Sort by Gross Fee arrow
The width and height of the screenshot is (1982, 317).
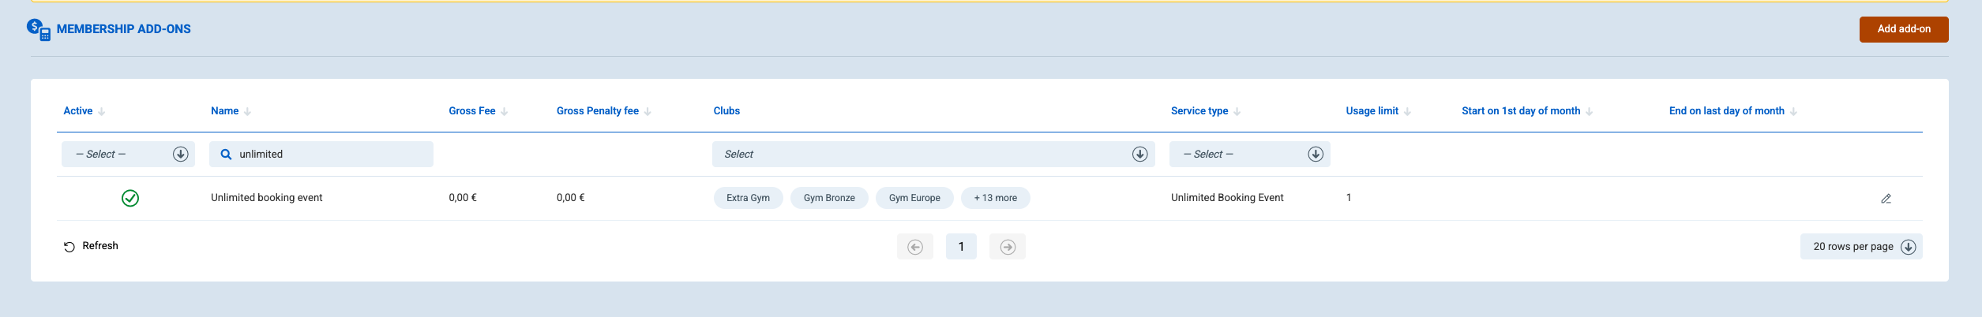coord(504,112)
